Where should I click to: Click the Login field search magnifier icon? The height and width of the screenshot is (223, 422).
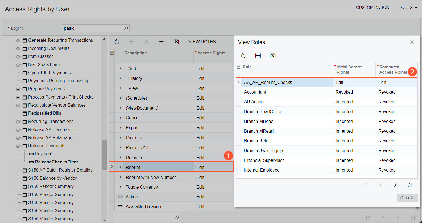(126, 28)
